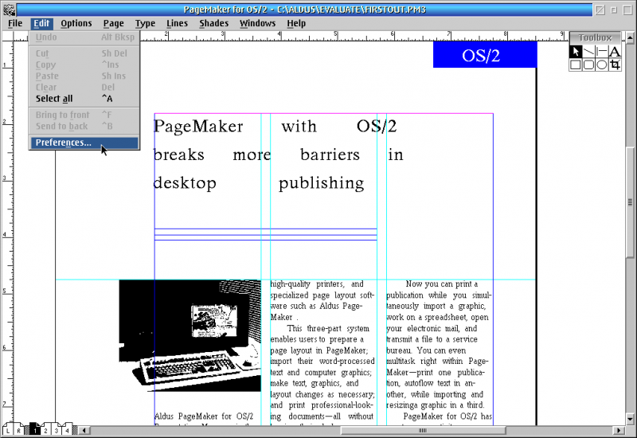
Task: Switch to page 1 icon
Action: (35, 430)
